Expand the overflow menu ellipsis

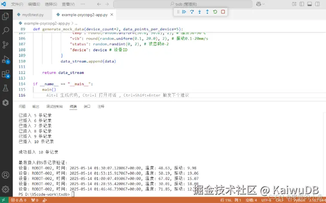point(83,4)
